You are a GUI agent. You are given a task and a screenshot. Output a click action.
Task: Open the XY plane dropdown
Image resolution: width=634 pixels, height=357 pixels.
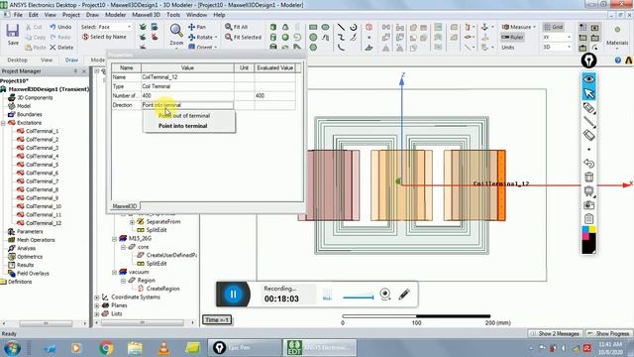point(557,37)
